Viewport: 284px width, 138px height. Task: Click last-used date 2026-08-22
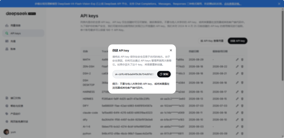pos(220,67)
